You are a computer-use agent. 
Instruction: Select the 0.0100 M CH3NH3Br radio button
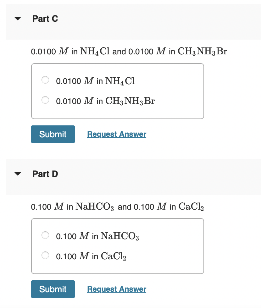45,100
